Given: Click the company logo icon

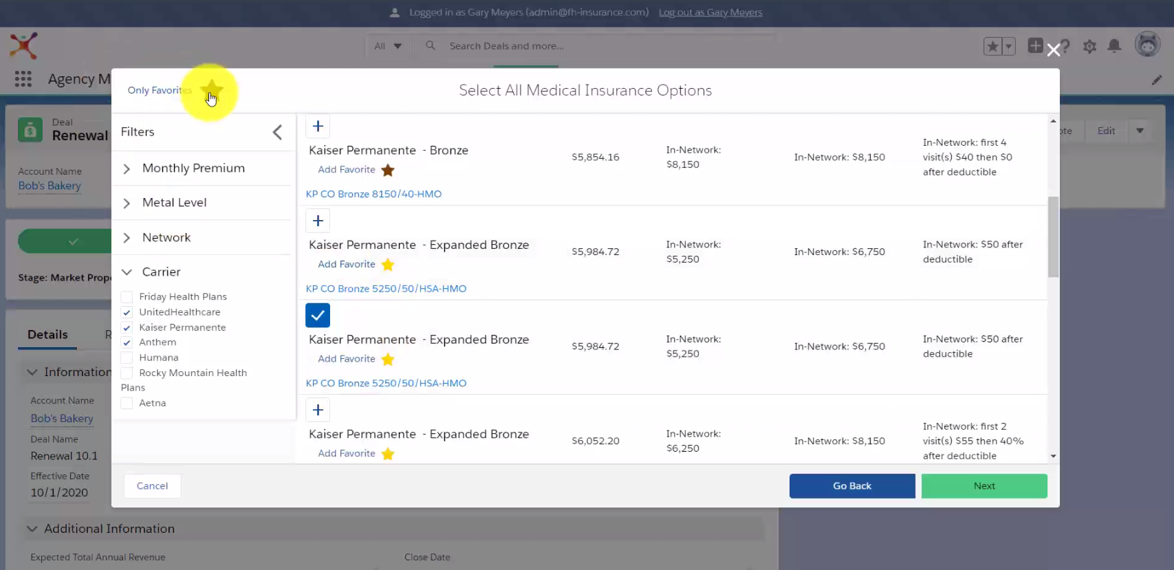Looking at the screenshot, I should click(23, 46).
